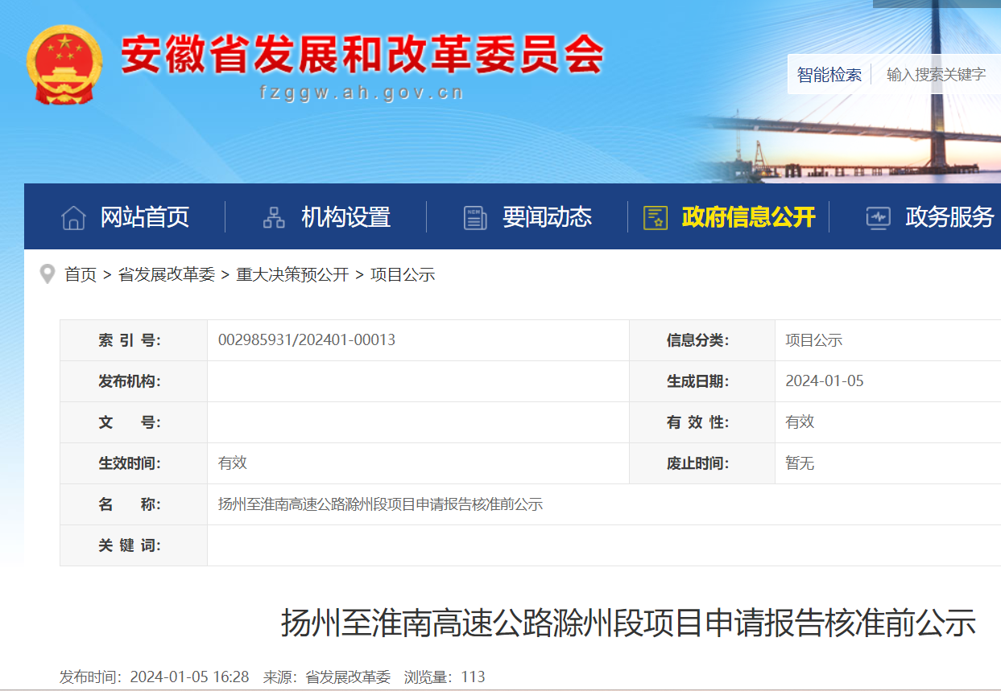Viewport: 1001px width, 691px height.
Task: Open the 政府信息公开 menu item
Action: tap(749, 217)
